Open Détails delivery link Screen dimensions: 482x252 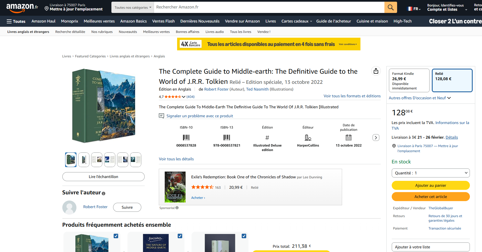click(452, 137)
